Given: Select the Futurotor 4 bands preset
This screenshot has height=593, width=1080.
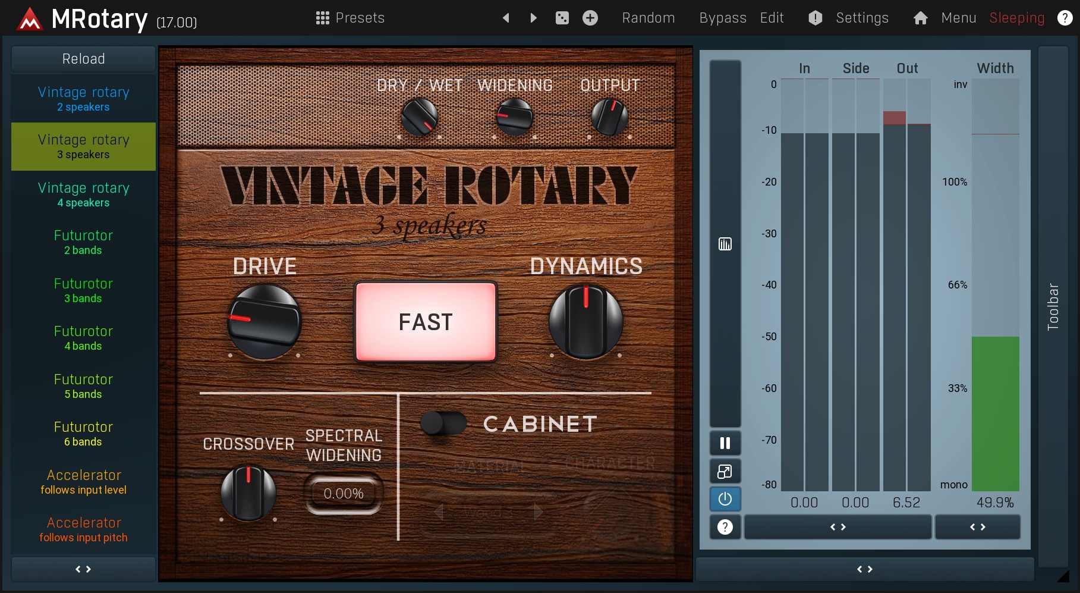Looking at the screenshot, I should [83, 338].
